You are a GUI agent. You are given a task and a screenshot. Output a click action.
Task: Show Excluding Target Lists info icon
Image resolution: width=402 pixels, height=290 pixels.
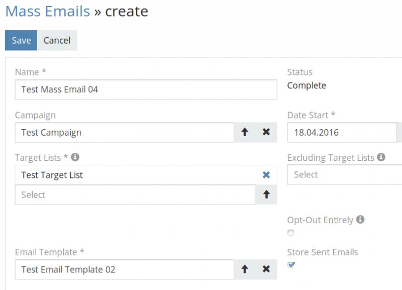[381, 157]
